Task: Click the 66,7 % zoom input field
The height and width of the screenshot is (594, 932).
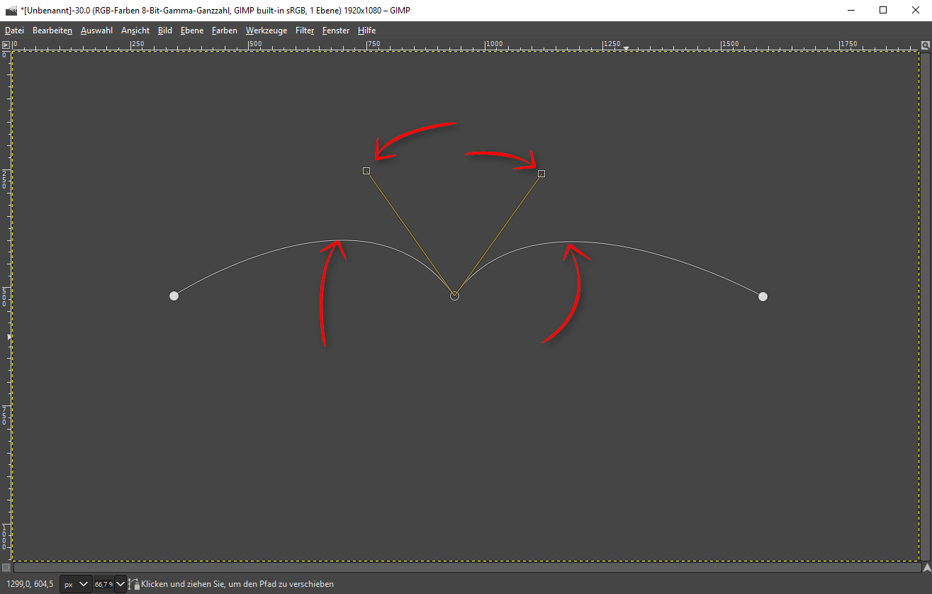Action: (x=103, y=584)
